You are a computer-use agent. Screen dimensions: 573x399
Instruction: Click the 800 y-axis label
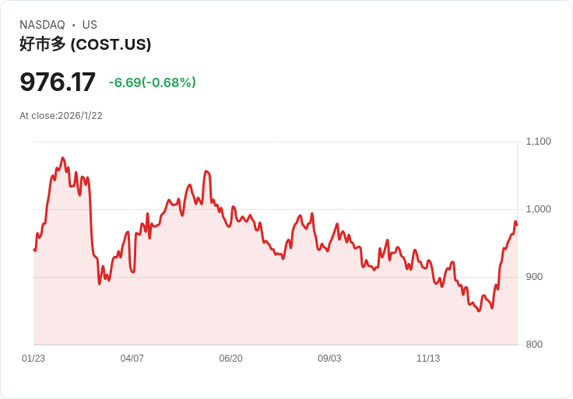[536, 345]
